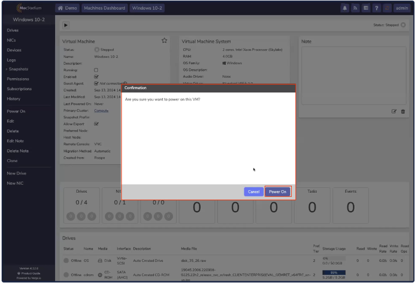This screenshot has width=415, height=283.
Task: Open the Compute cluster link
Action: coord(101,110)
